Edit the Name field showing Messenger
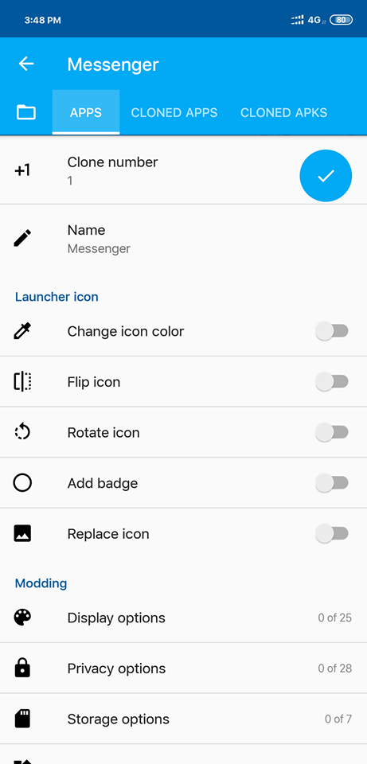 (x=183, y=239)
